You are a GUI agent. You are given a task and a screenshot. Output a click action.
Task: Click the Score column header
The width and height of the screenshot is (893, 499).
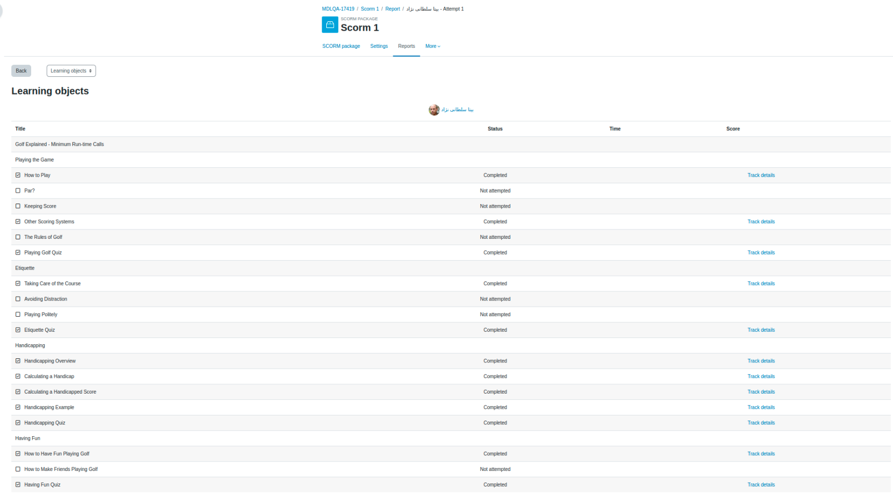click(733, 129)
